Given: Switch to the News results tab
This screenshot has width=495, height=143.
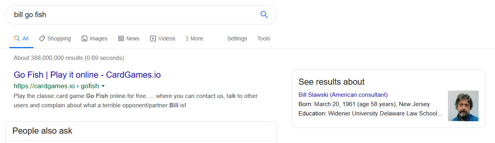Looking at the screenshot, I should coord(128,38).
